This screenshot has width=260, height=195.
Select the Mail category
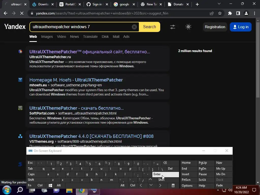[116, 37]
